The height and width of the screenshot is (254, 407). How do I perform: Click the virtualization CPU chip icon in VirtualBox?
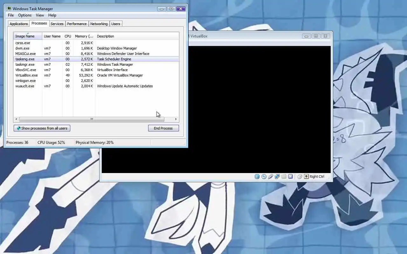pyautogui.click(x=291, y=177)
